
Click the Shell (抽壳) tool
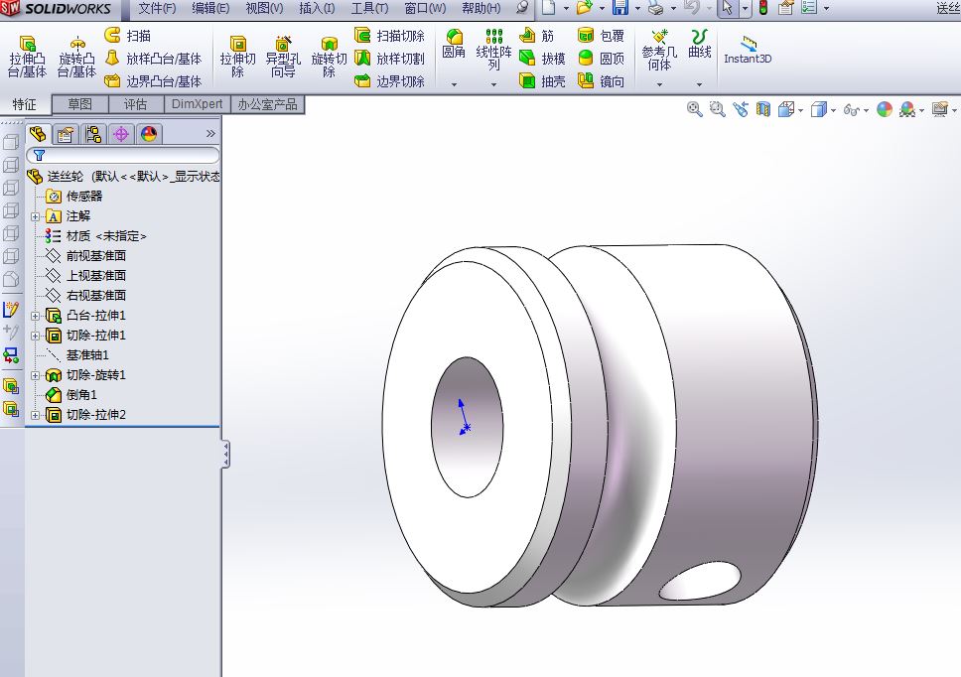[542, 80]
